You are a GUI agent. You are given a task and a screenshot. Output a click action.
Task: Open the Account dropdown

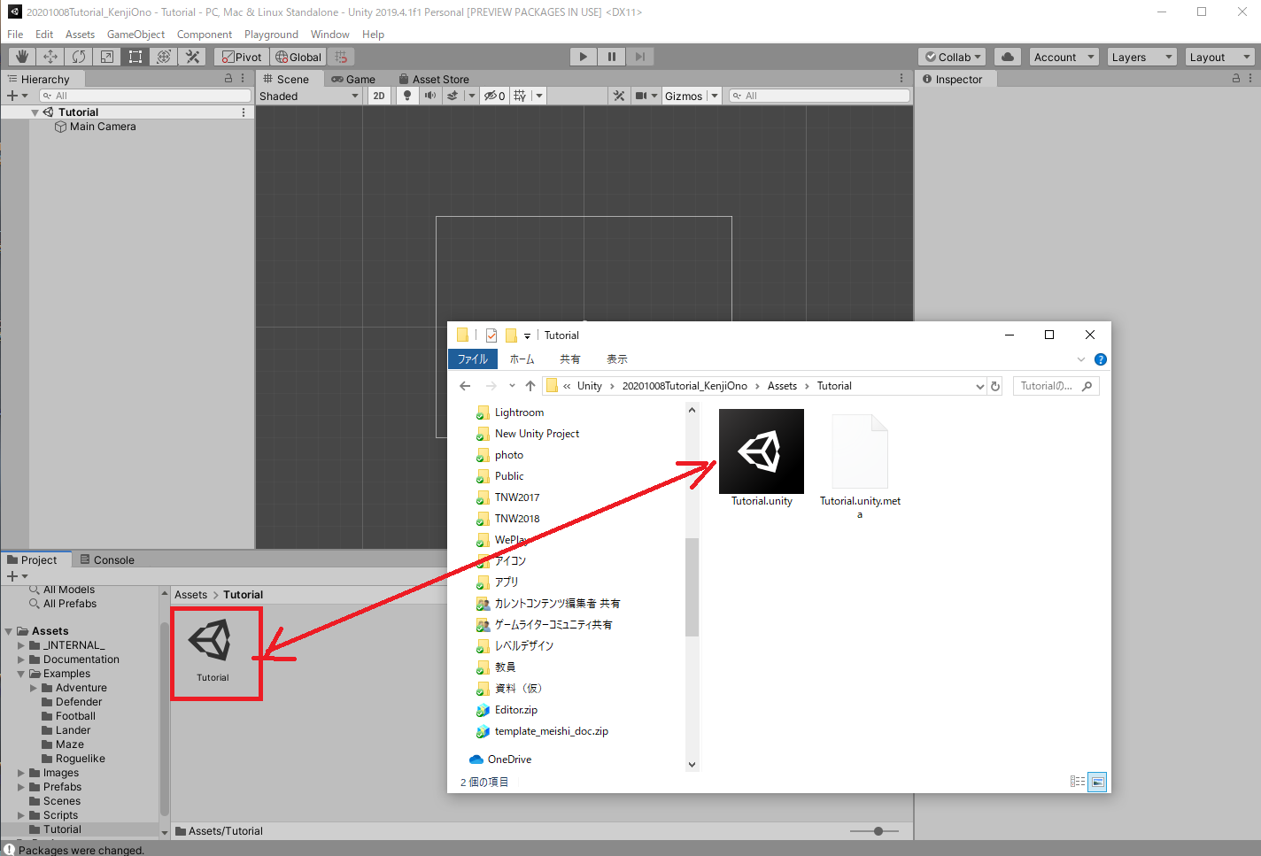[1064, 57]
